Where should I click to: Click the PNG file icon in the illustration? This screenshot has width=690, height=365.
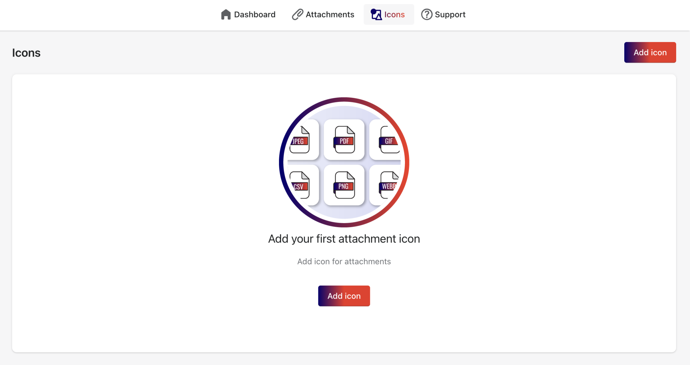[344, 185]
